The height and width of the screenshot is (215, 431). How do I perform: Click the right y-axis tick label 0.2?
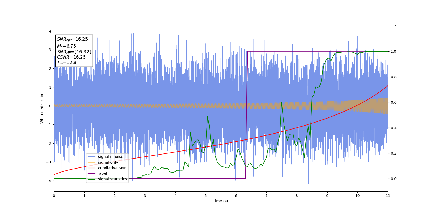tap(394, 153)
